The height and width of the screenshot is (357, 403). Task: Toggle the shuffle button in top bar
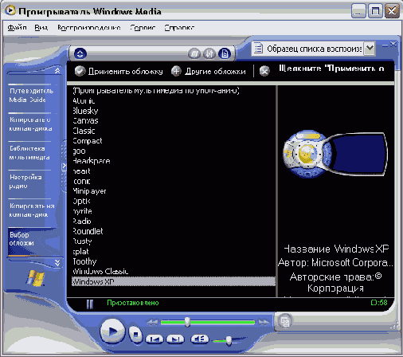pyautogui.click(x=194, y=54)
